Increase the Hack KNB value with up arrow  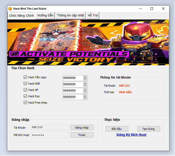[x=85, y=83]
